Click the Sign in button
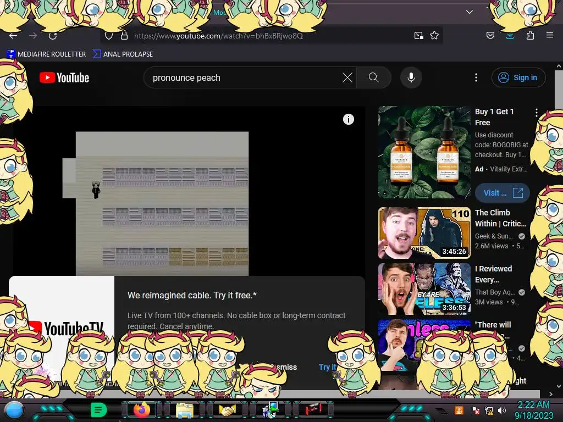Screen dimensions: 563x422 tap(518, 77)
